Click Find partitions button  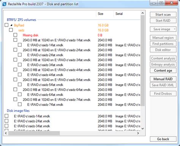163,44
